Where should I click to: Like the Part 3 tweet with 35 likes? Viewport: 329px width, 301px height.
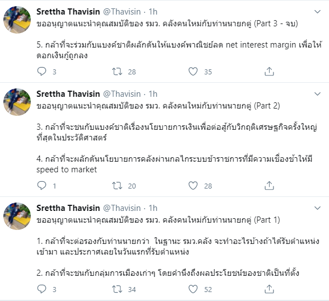pos(193,72)
